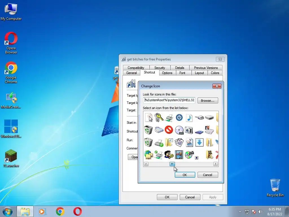Choose the full recycle bin icon with papers
The width and height of the screenshot is (289, 217).
click(148, 142)
